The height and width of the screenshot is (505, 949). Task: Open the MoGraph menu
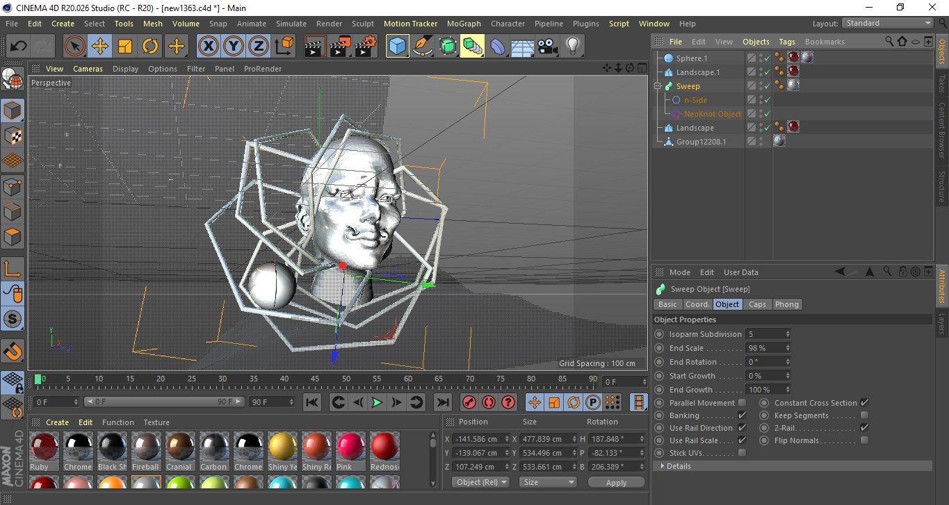(464, 24)
